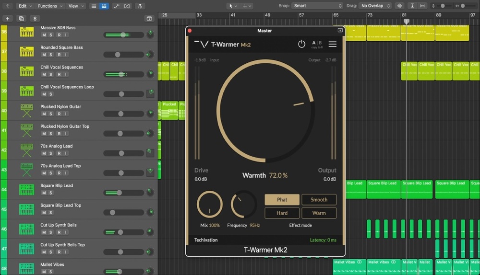
Task: Toggle the automation curve icon in toolbar
Action: click(117, 6)
